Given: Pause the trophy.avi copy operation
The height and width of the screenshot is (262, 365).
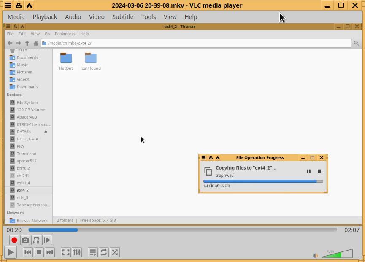Looking at the screenshot, I should 308,171.
